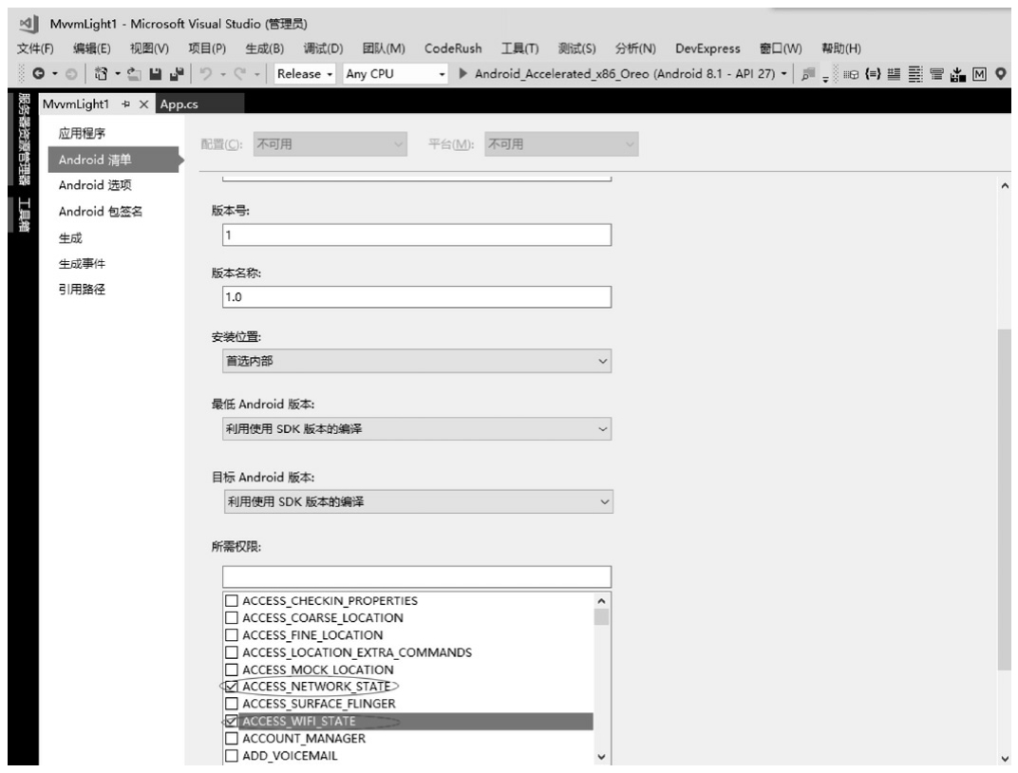Viewport: 1018px width, 773px height.
Task: Close the MvvmLight1 properties tab
Action: click(x=144, y=104)
